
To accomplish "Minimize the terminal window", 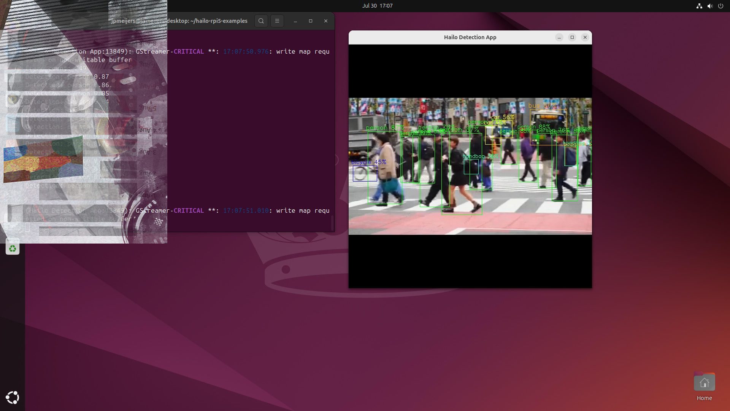I will [x=295, y=21].
